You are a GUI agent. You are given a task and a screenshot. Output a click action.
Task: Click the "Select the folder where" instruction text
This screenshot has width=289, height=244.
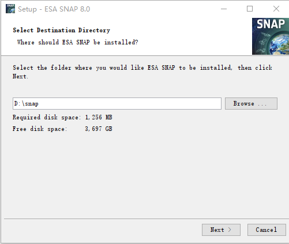(x=52, y=67)
